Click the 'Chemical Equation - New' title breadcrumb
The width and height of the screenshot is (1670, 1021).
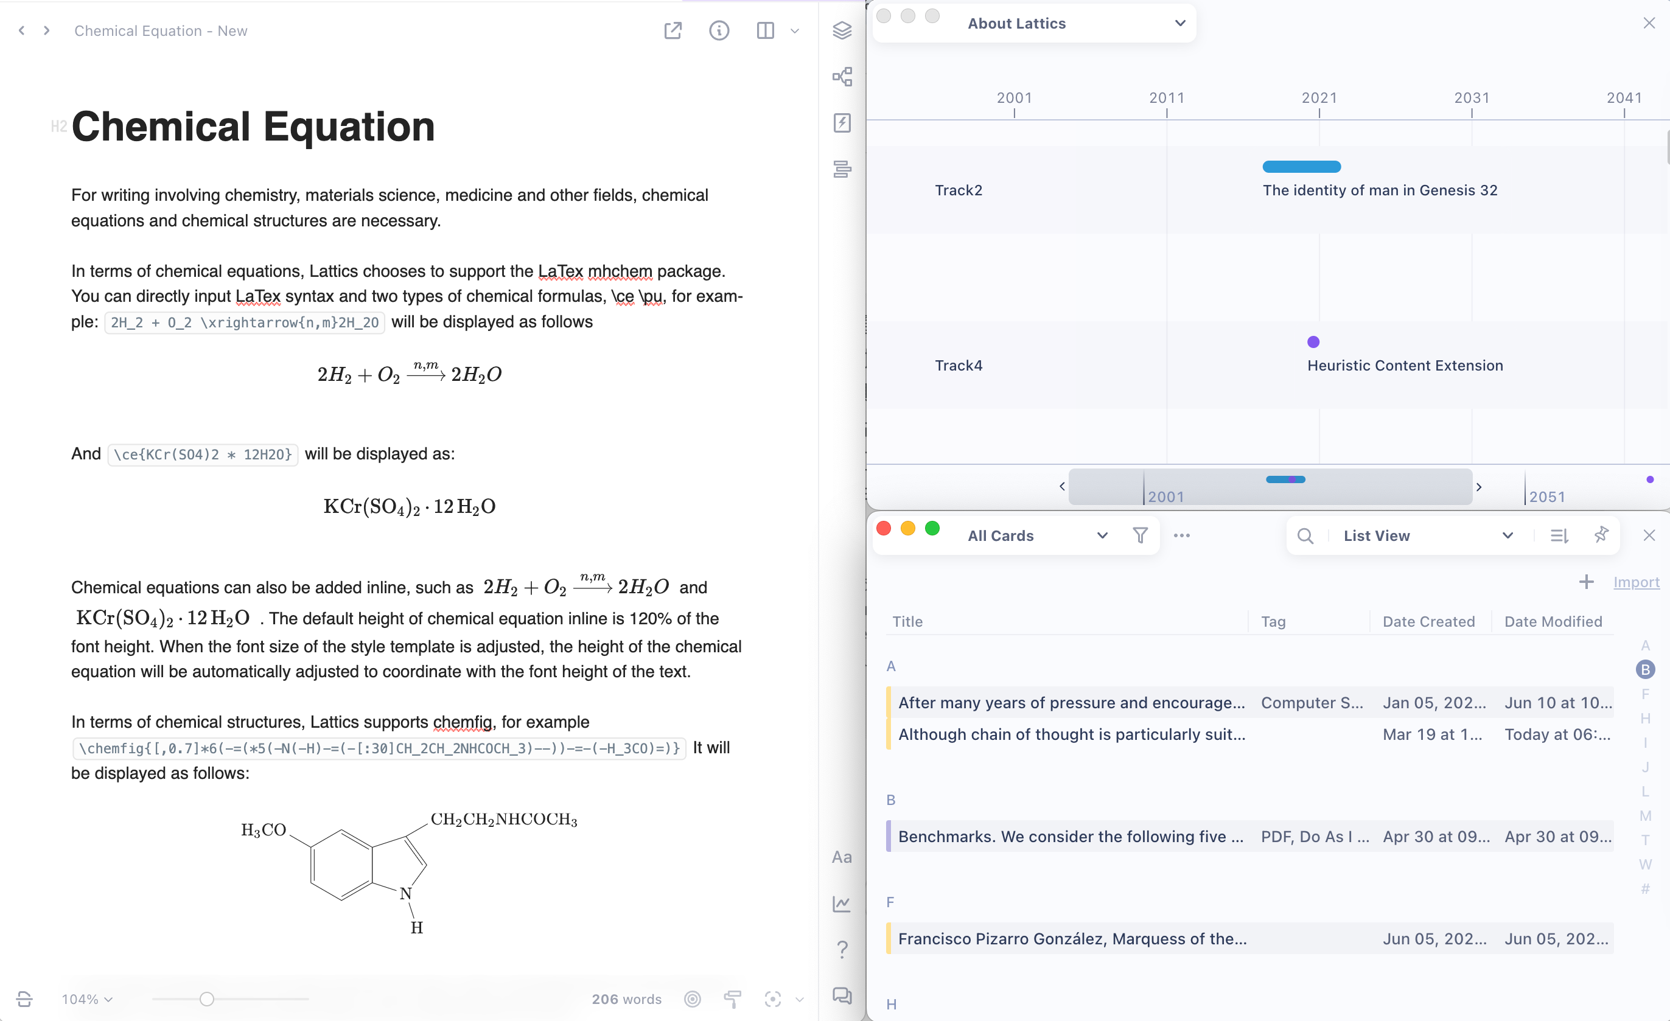pos(161,30)
